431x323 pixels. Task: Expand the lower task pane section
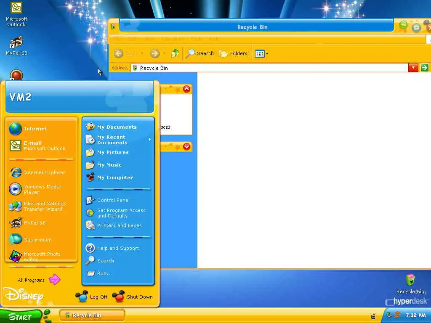pyautogui.click(x=186, y=146)
